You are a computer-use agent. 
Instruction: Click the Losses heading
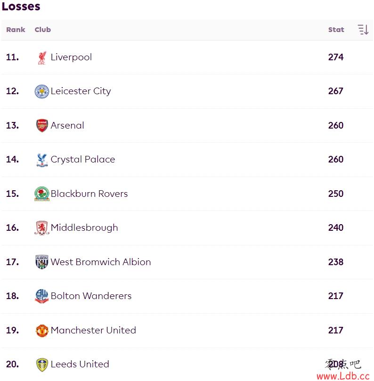pyautogui.click(x=21, y=6)
